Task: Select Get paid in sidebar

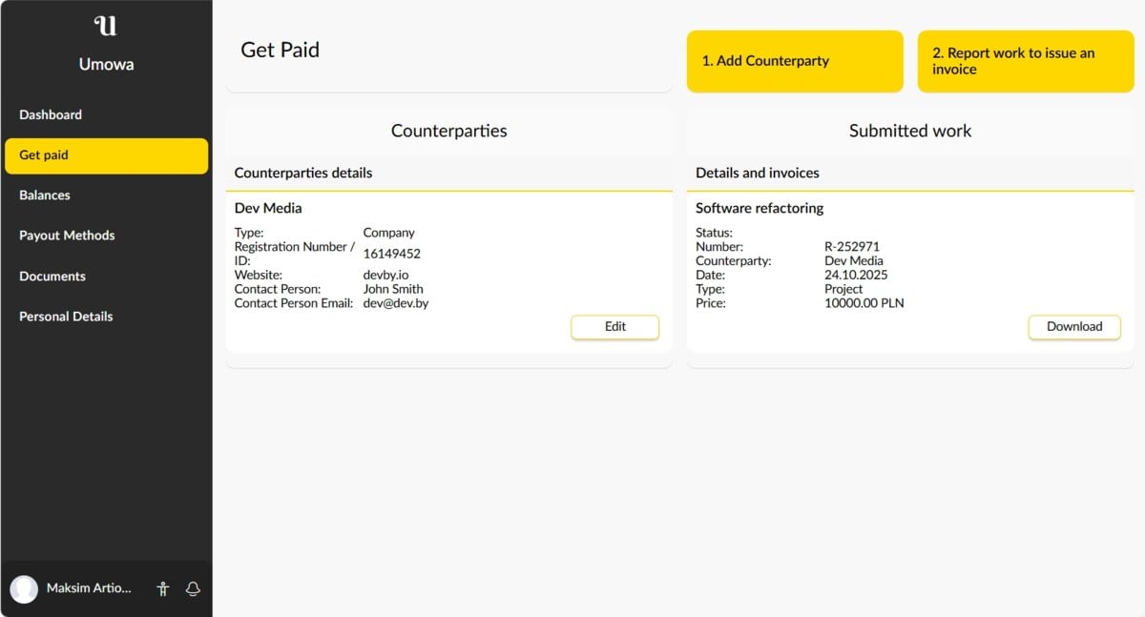Action: point(106,155)
